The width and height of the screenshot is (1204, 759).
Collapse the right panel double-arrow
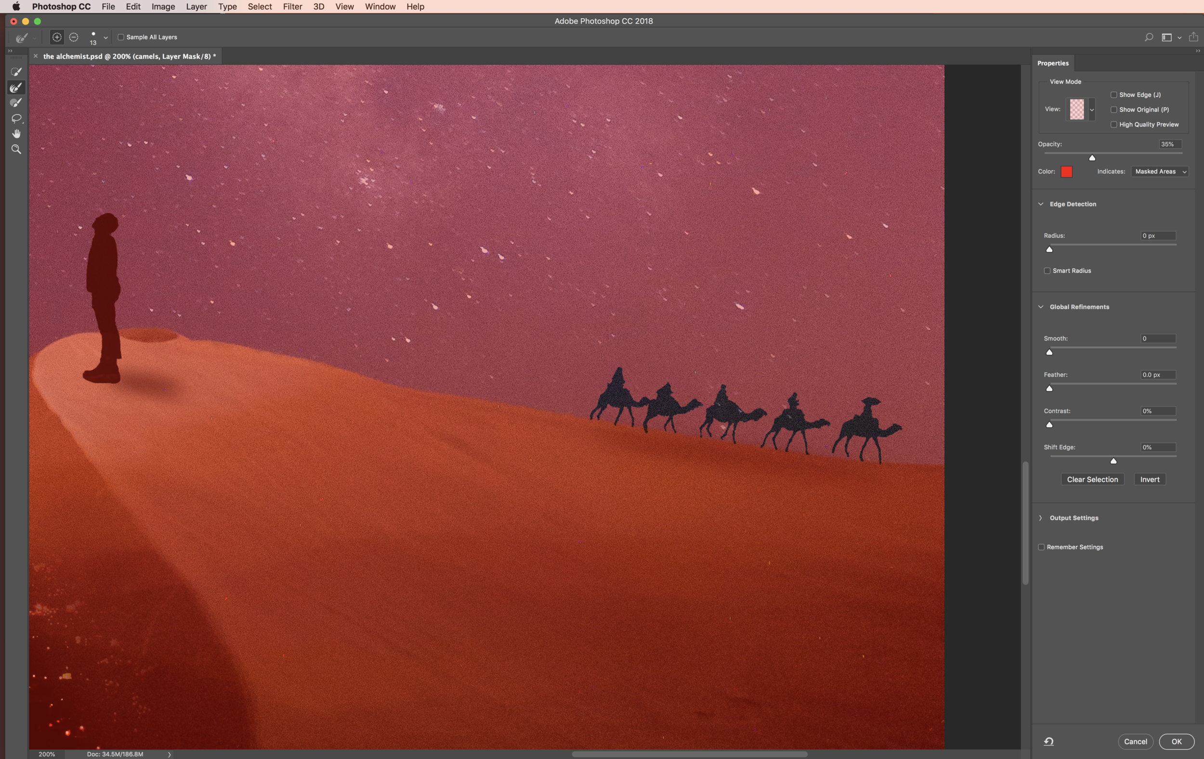click(1198, 51)
